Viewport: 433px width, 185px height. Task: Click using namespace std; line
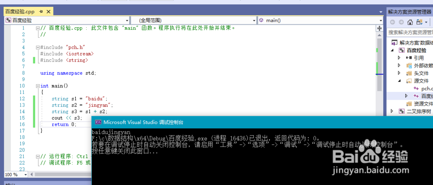68,73
